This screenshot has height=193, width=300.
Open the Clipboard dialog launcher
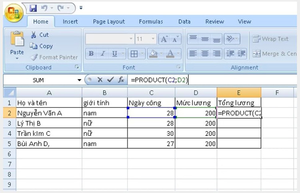tap(77, 67)
